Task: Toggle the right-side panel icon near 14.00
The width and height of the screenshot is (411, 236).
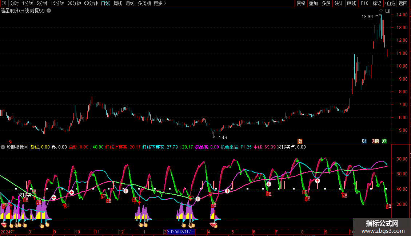Action: coord(387,11)
